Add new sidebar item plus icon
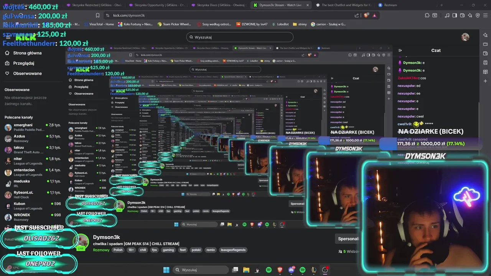The height and width of the screenshot is (276, 491). pos(485,81)
